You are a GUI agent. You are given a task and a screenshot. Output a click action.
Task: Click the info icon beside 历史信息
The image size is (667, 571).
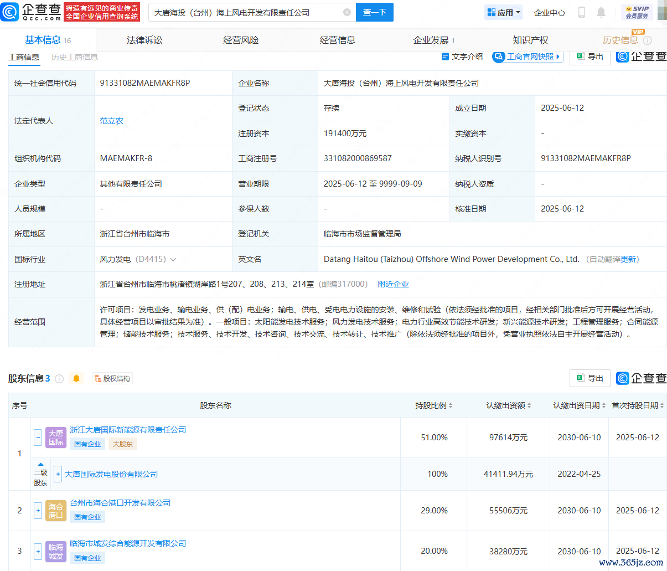pos(647,40)
